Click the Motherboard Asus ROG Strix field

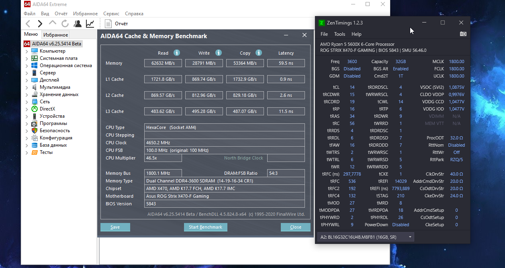pos(225,196)
